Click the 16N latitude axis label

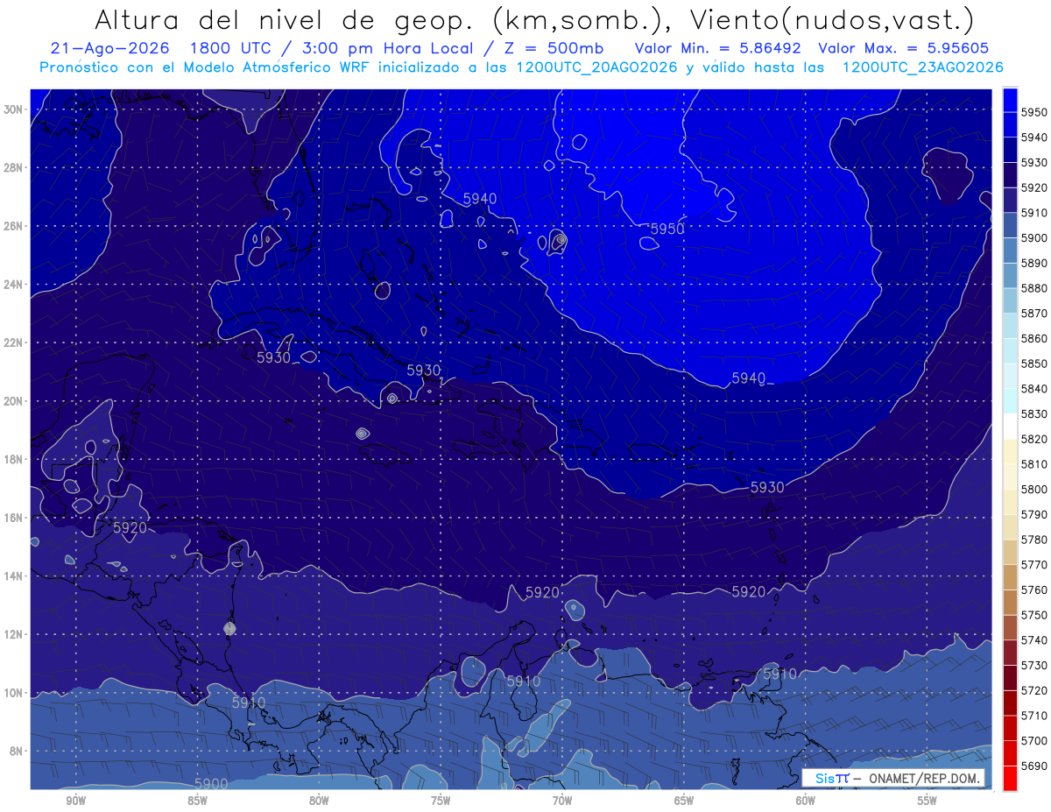15,518
